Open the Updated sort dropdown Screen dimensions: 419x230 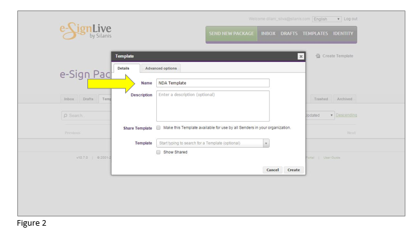(x=320, y=116)
